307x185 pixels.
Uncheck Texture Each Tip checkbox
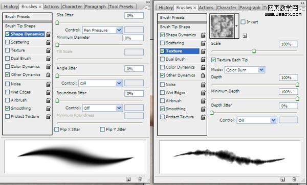coord(213,60)
